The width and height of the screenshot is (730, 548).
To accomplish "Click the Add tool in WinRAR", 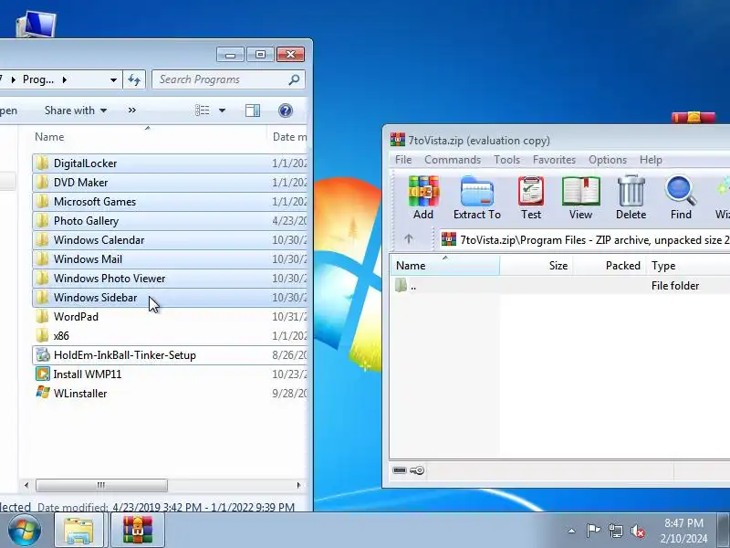I will click(x=423, y=197).
